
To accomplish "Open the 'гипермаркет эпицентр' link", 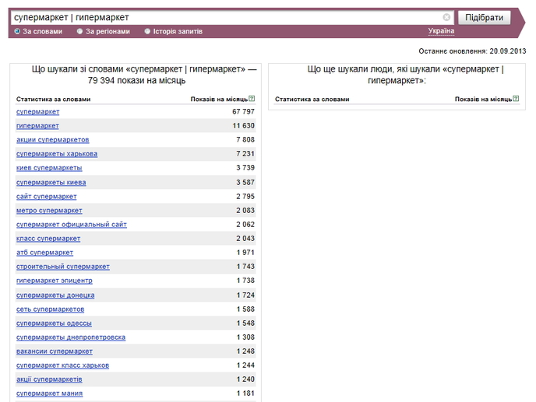I will click(55, 281).
